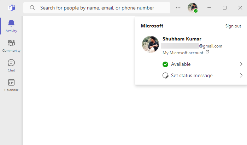This screenshot has height=145, width=247.
Task: Click the Teams logo icon
Action: [11, 8]
